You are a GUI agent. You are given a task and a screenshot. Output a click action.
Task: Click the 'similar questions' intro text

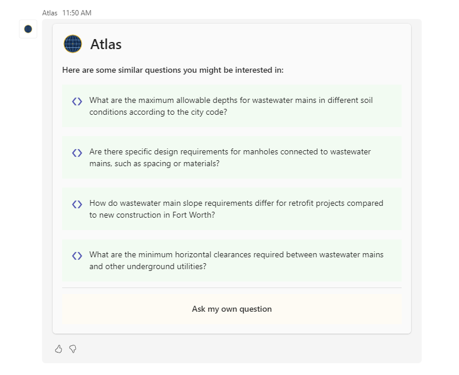click(x=173, y=70)
